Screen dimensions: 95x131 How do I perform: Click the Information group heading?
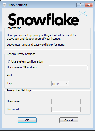(x=14, y=28)
